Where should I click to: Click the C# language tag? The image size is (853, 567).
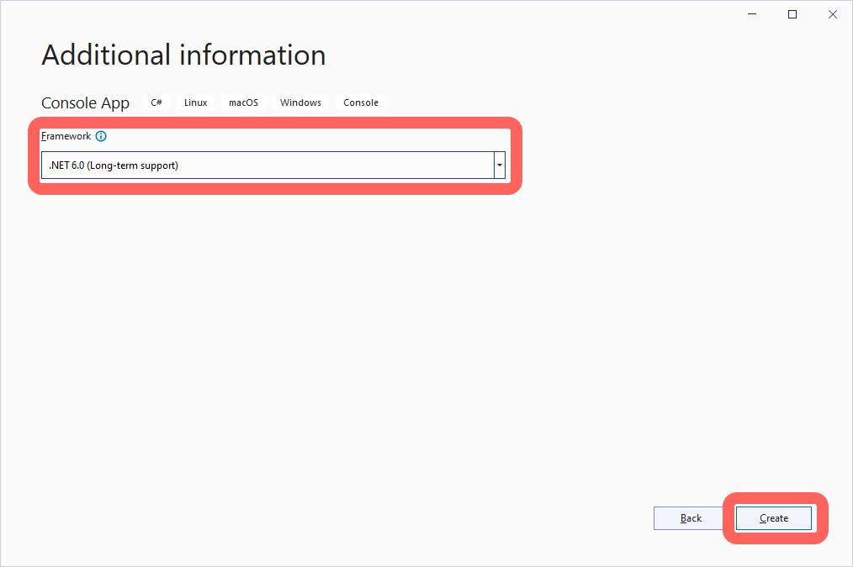coord(156,102)
